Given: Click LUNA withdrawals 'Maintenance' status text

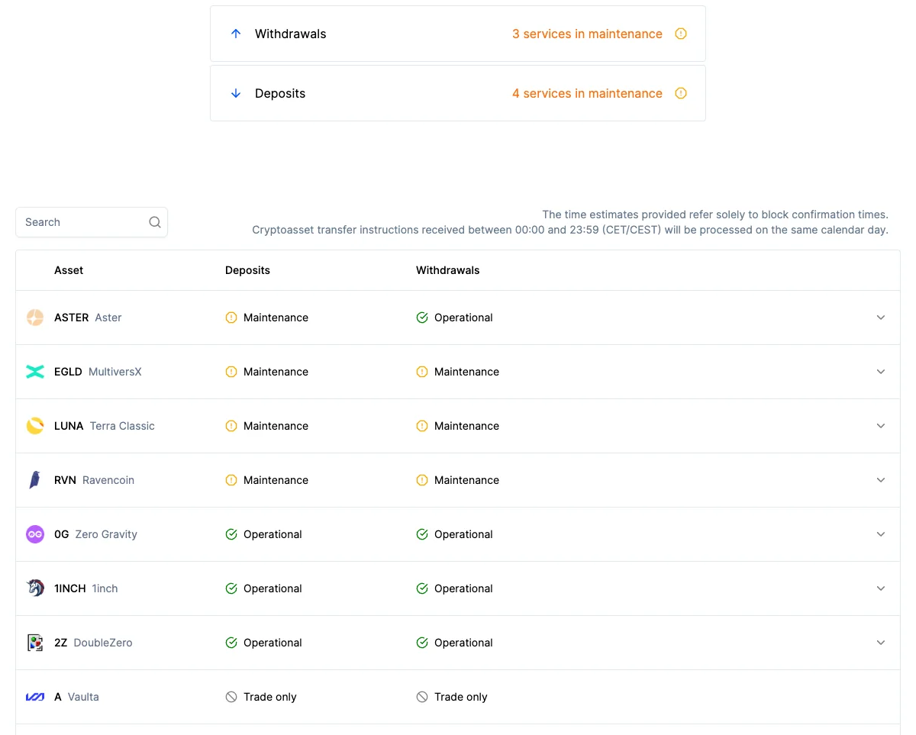Looking at the screenshot, I should pyautogui.click(x=466, y=426).
